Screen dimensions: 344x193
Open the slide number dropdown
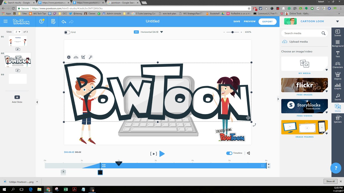[18, 32]
